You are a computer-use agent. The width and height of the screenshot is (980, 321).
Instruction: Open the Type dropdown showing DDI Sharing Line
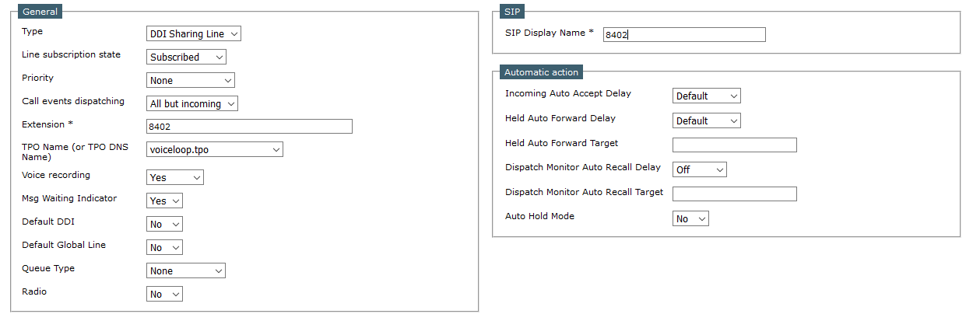click(x=194, y=33)
